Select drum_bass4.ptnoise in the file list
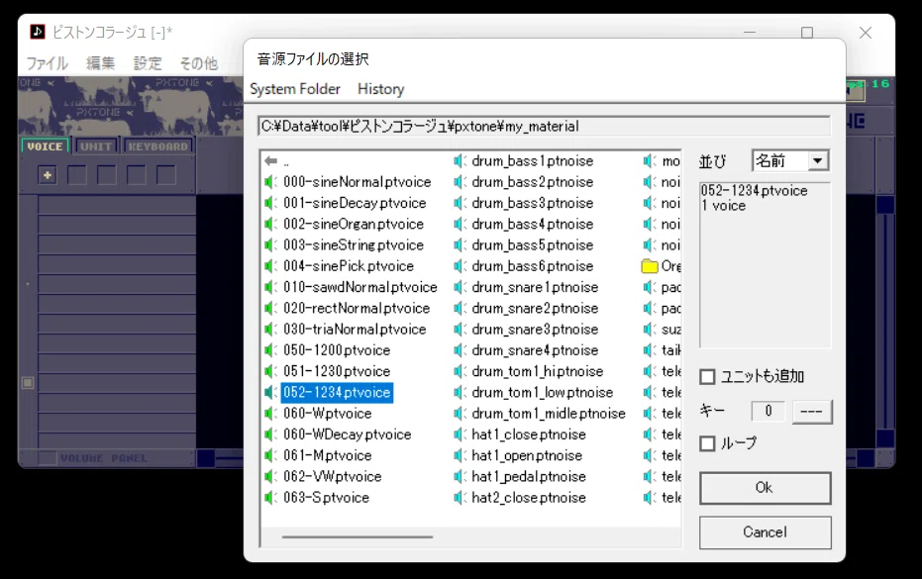 pyautogui.click(x=532, y=224)
